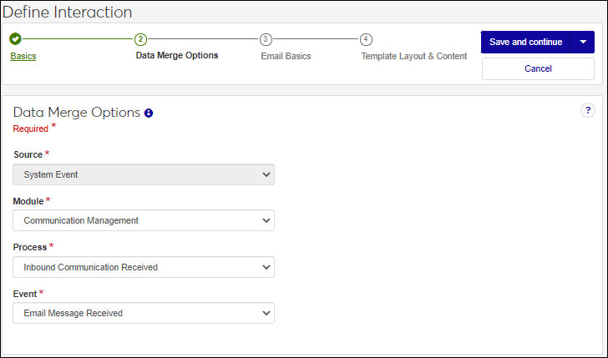The image size is (608, 358).
Task: Click the step 2 circle icon
Action: [x=140, y=39]
